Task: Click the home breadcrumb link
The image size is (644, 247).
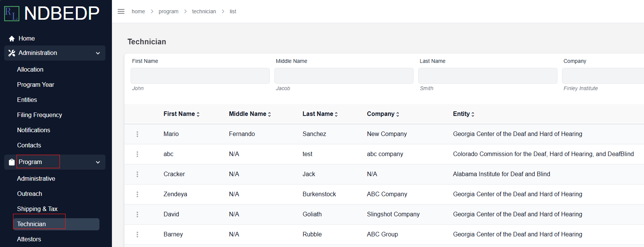Action: (138, 11)
